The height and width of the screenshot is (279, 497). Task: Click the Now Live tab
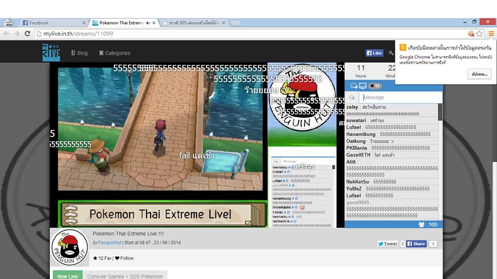[x=67, y=276]
